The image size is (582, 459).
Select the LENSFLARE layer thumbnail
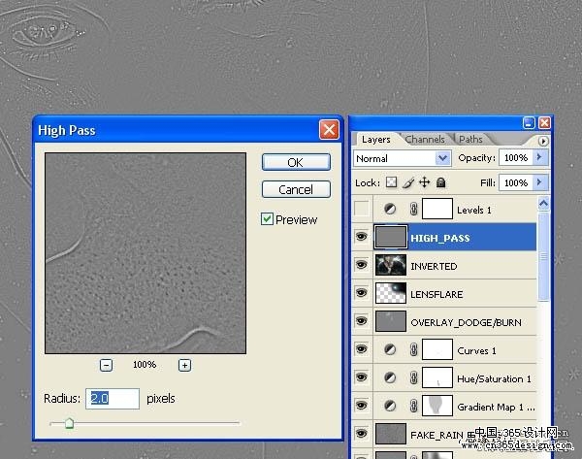click(391, 293)
